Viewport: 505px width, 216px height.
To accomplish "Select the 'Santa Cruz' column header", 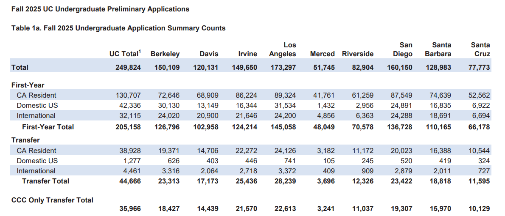I will [480, 49].
